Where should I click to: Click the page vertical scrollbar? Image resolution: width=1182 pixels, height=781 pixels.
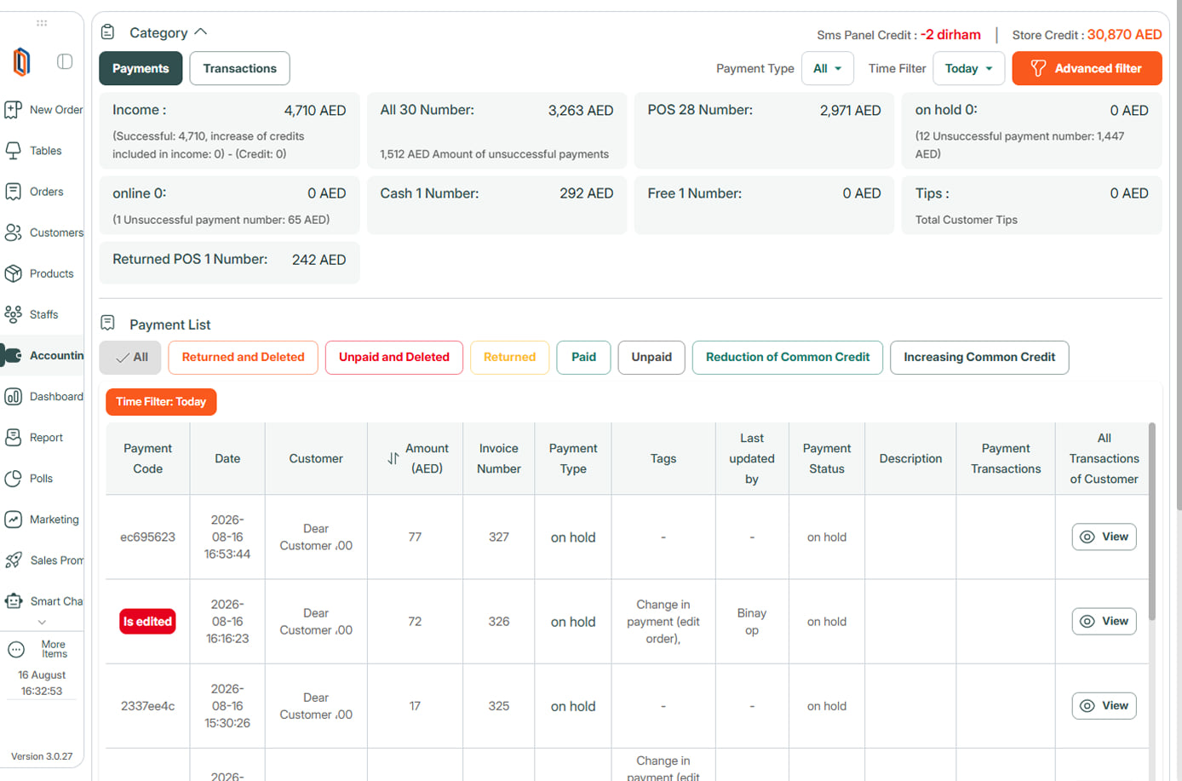pyautogui.click(x=1178, y=256)
